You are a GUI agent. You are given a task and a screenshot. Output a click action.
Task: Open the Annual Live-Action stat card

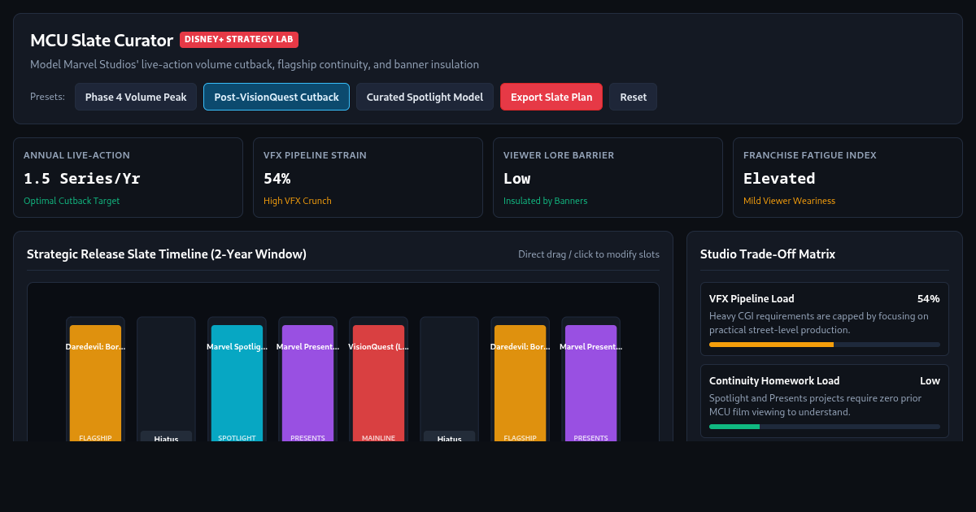tap(128, 177)
